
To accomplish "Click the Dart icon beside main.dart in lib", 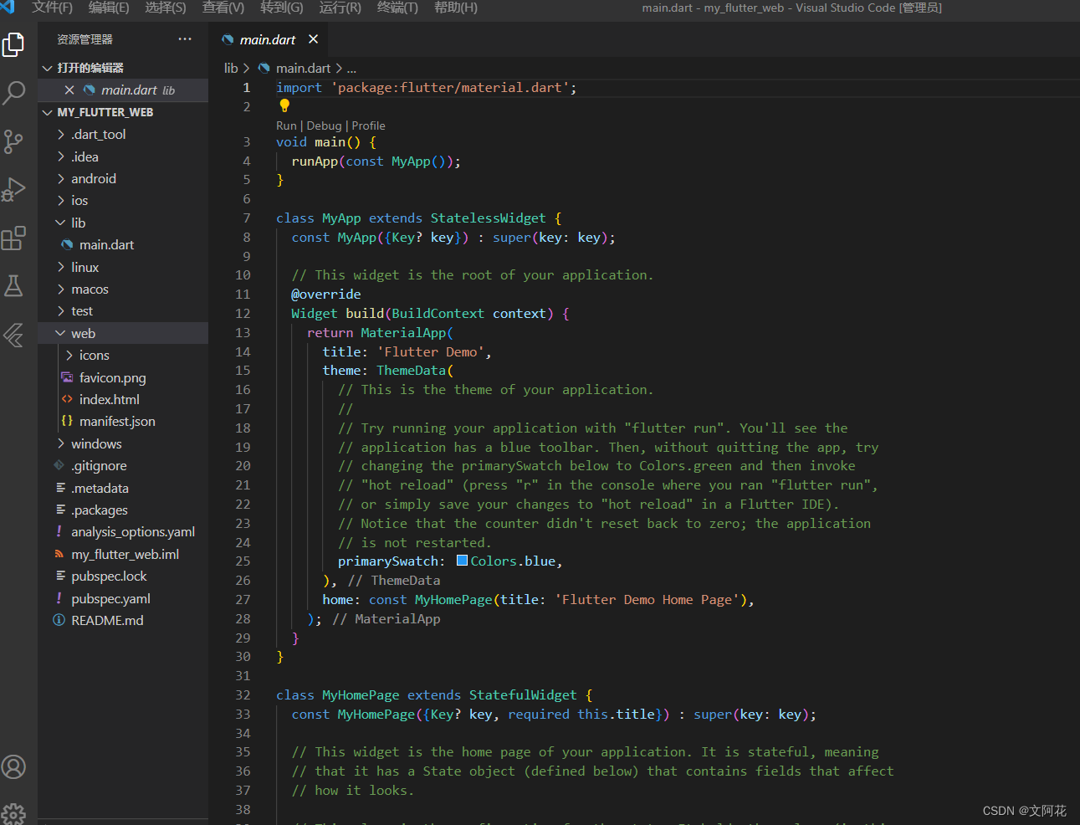I will [67, 245].
